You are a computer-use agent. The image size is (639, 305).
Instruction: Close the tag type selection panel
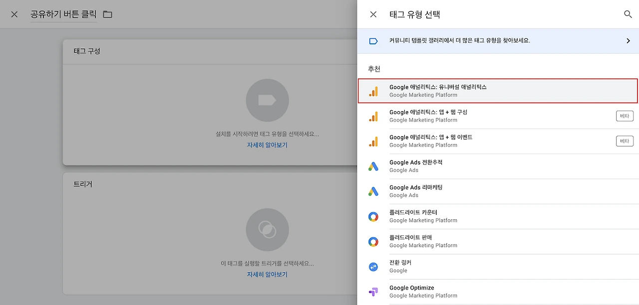(373, 14)
